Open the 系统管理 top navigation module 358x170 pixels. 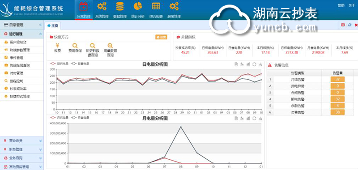point(102,10)
